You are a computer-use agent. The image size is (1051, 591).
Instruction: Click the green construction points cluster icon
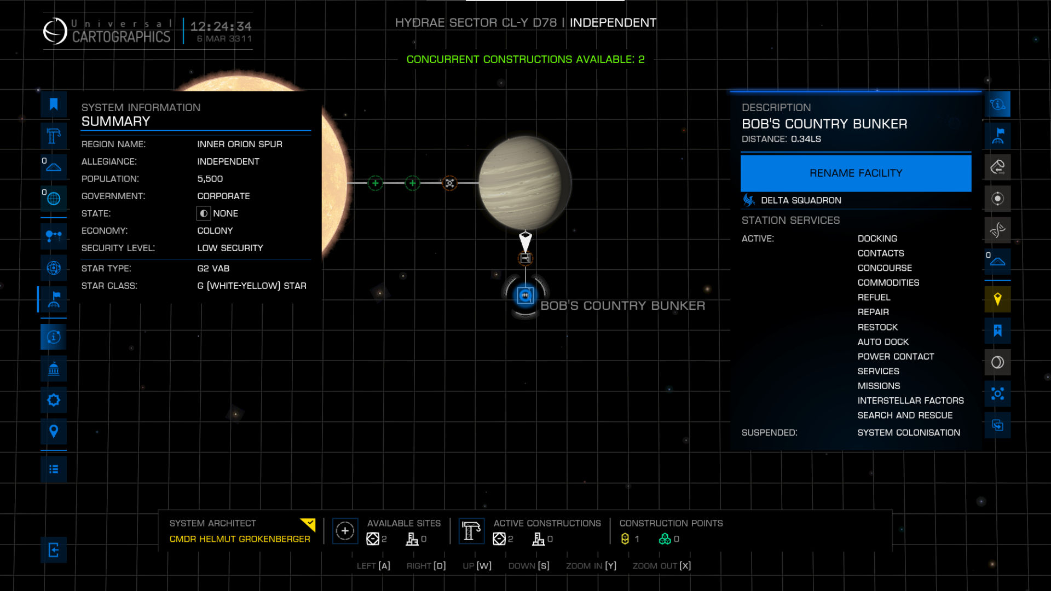click(665, 539)
